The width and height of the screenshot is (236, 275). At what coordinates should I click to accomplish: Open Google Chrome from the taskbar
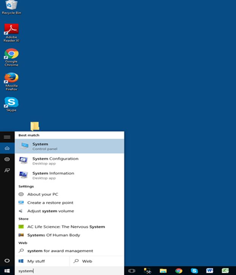pyautogui.click(x=179, y=271)
